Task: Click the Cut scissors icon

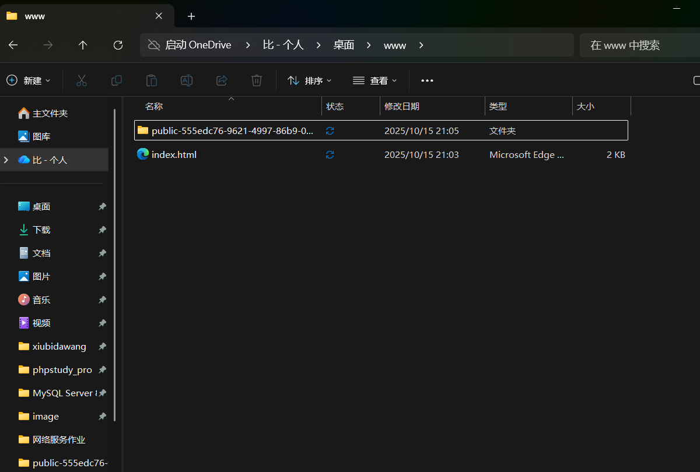Action: click(82, 80)
